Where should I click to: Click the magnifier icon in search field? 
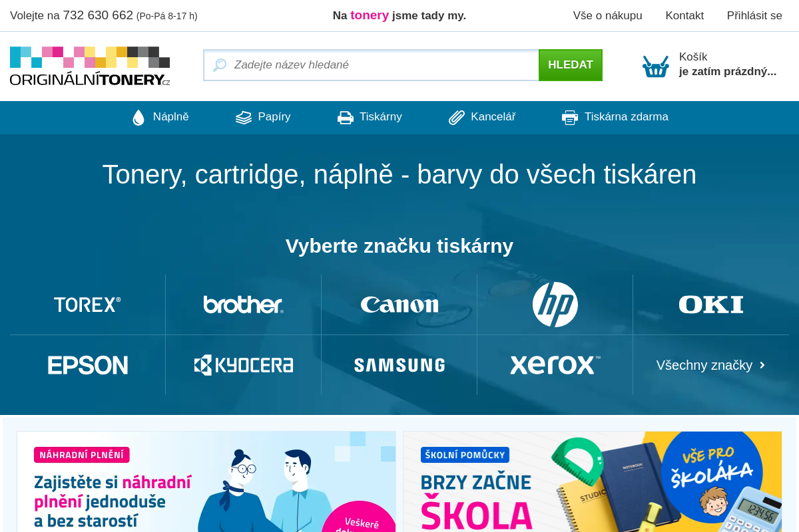pyautogui.click(x=220, y=65)
